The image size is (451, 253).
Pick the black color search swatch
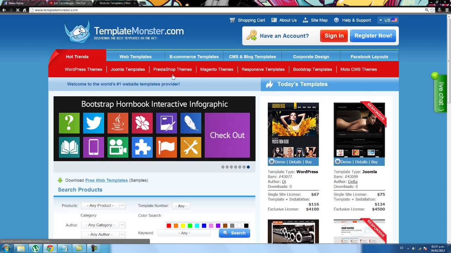coord(246,226)
